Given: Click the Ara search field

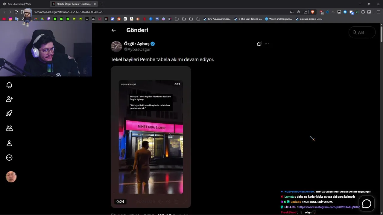Looking at the screenshot, I should pos(362,32).
